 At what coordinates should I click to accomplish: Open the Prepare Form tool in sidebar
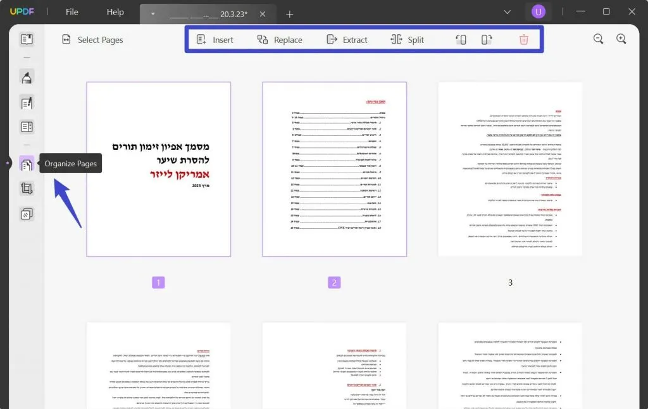(x=27, y=126)
